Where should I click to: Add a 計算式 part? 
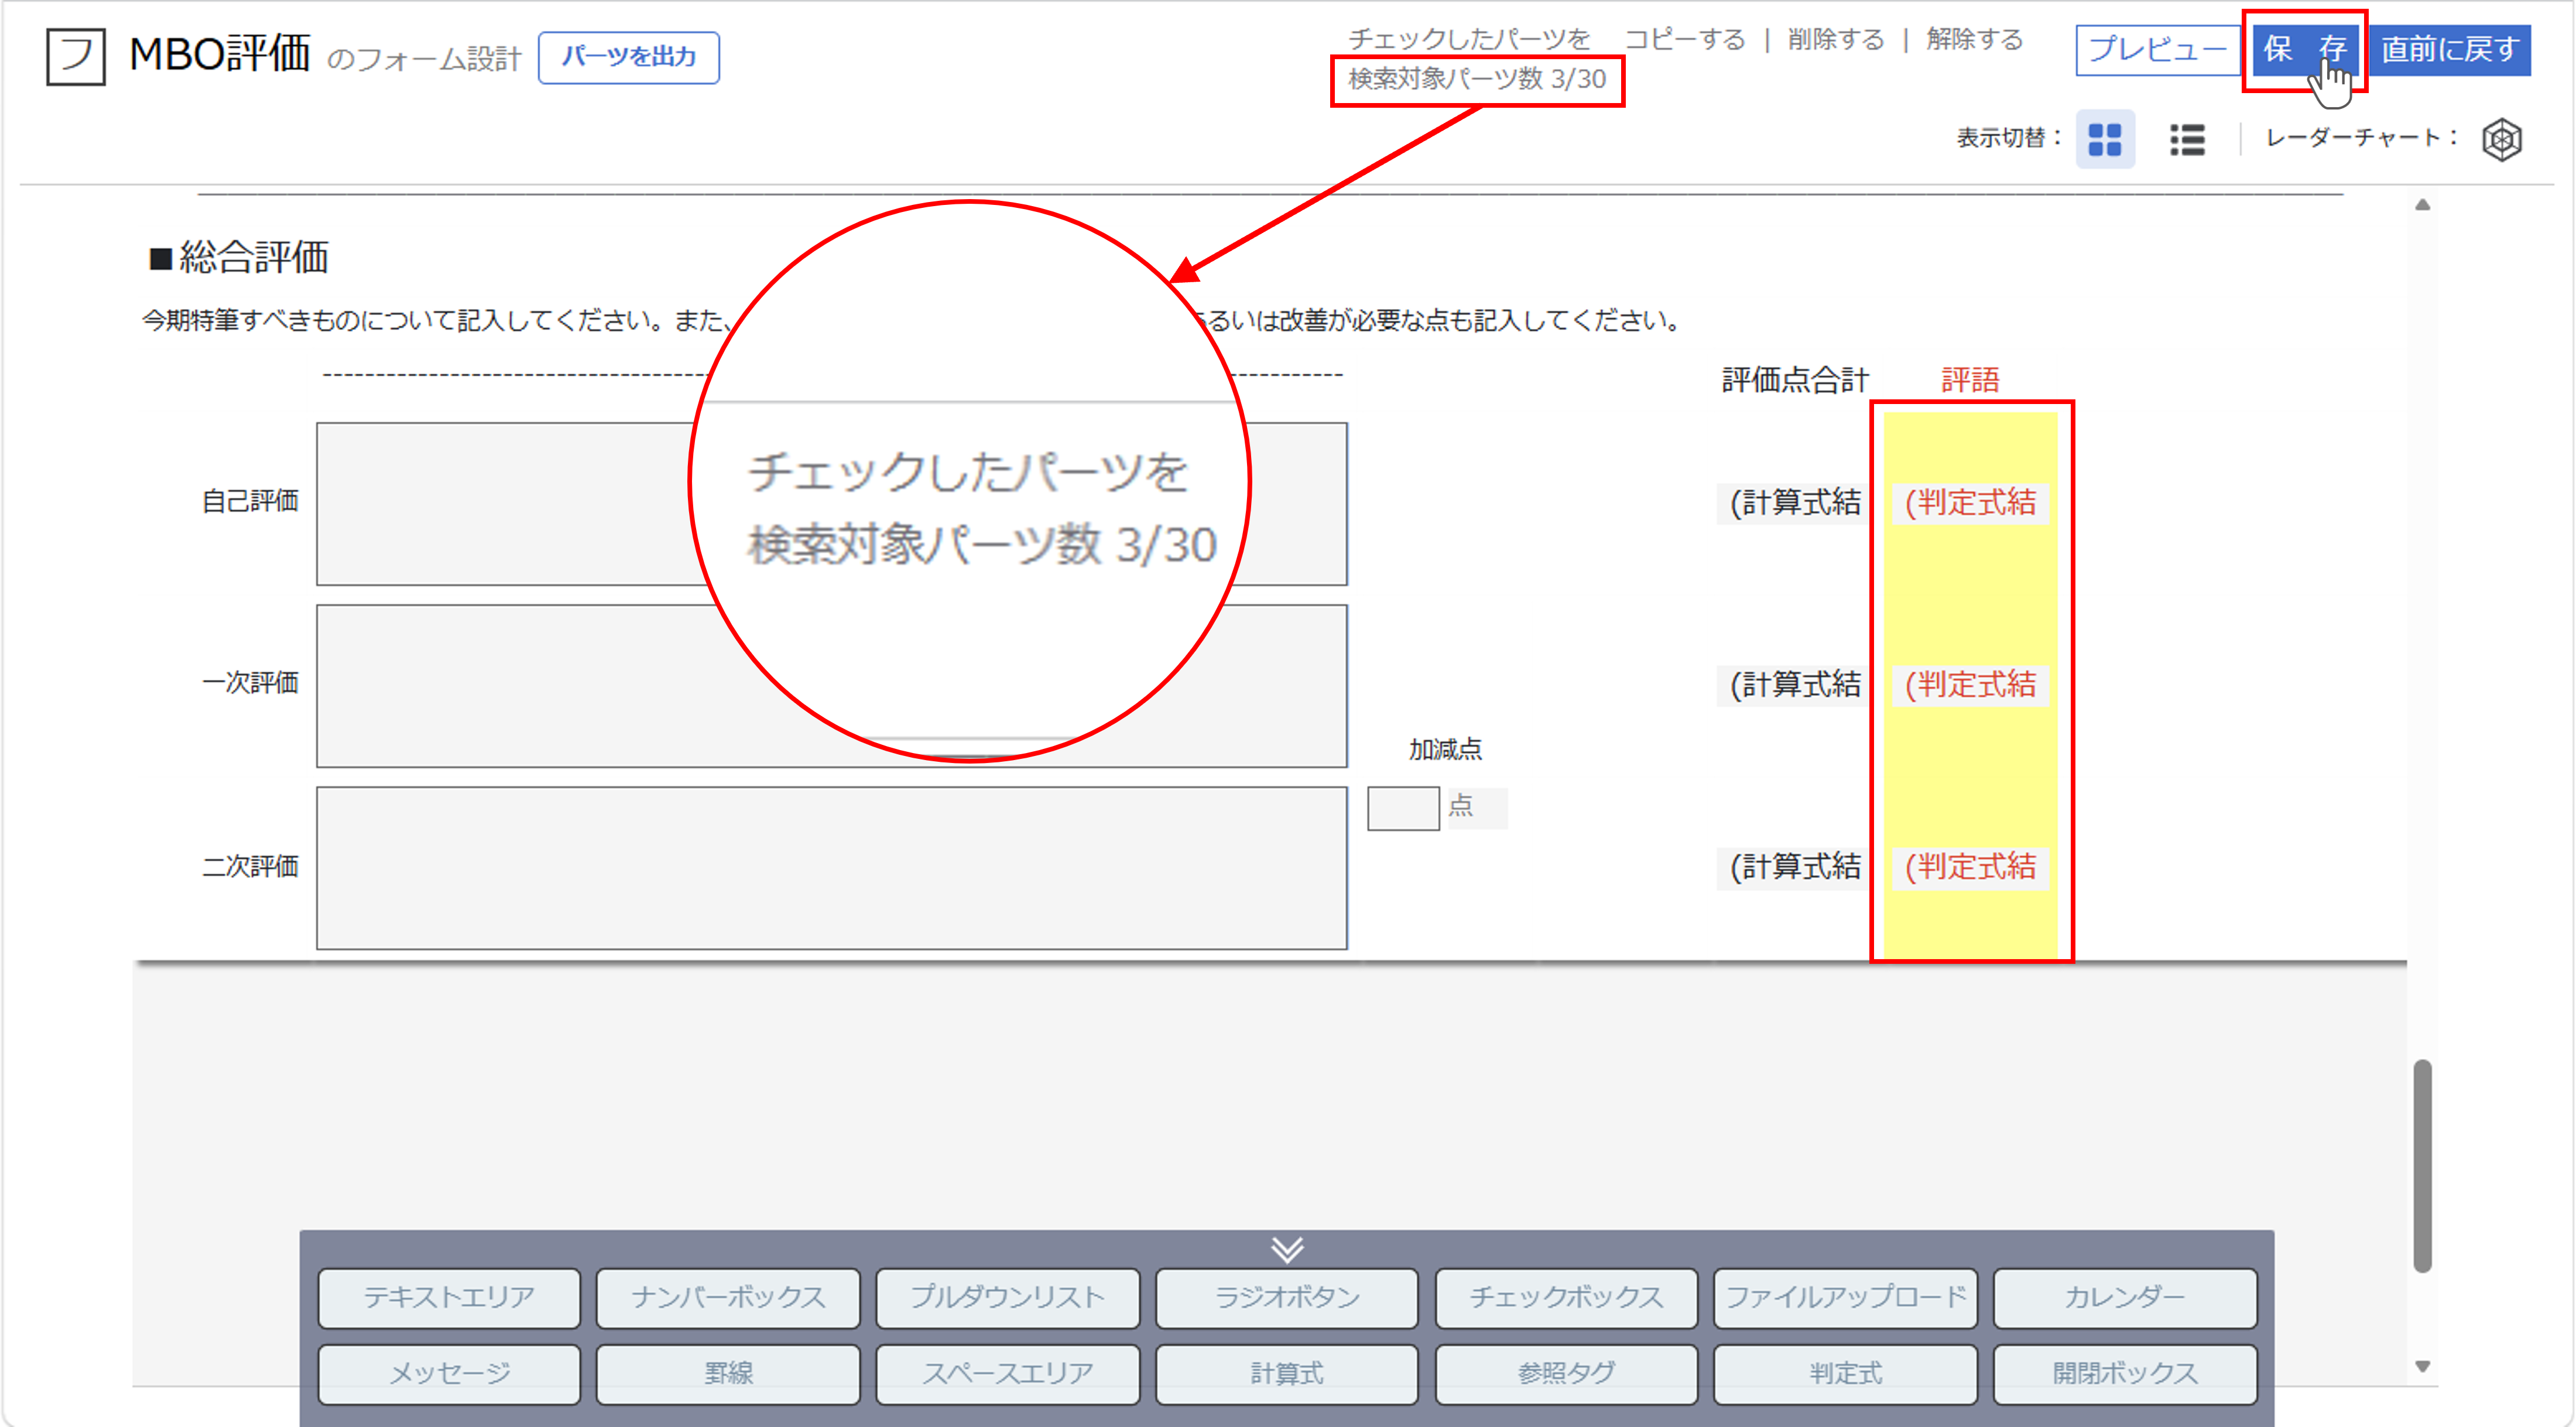(1286, 1374)
